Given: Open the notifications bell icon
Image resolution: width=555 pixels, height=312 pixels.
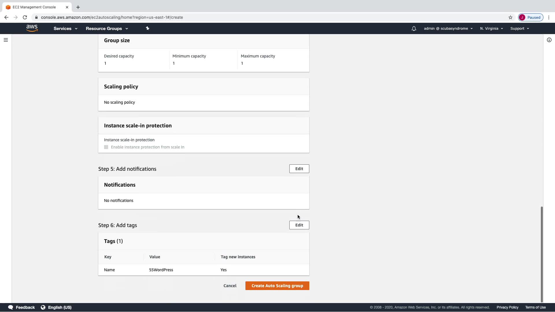Looking at the screenshot, I should (414, 29).
